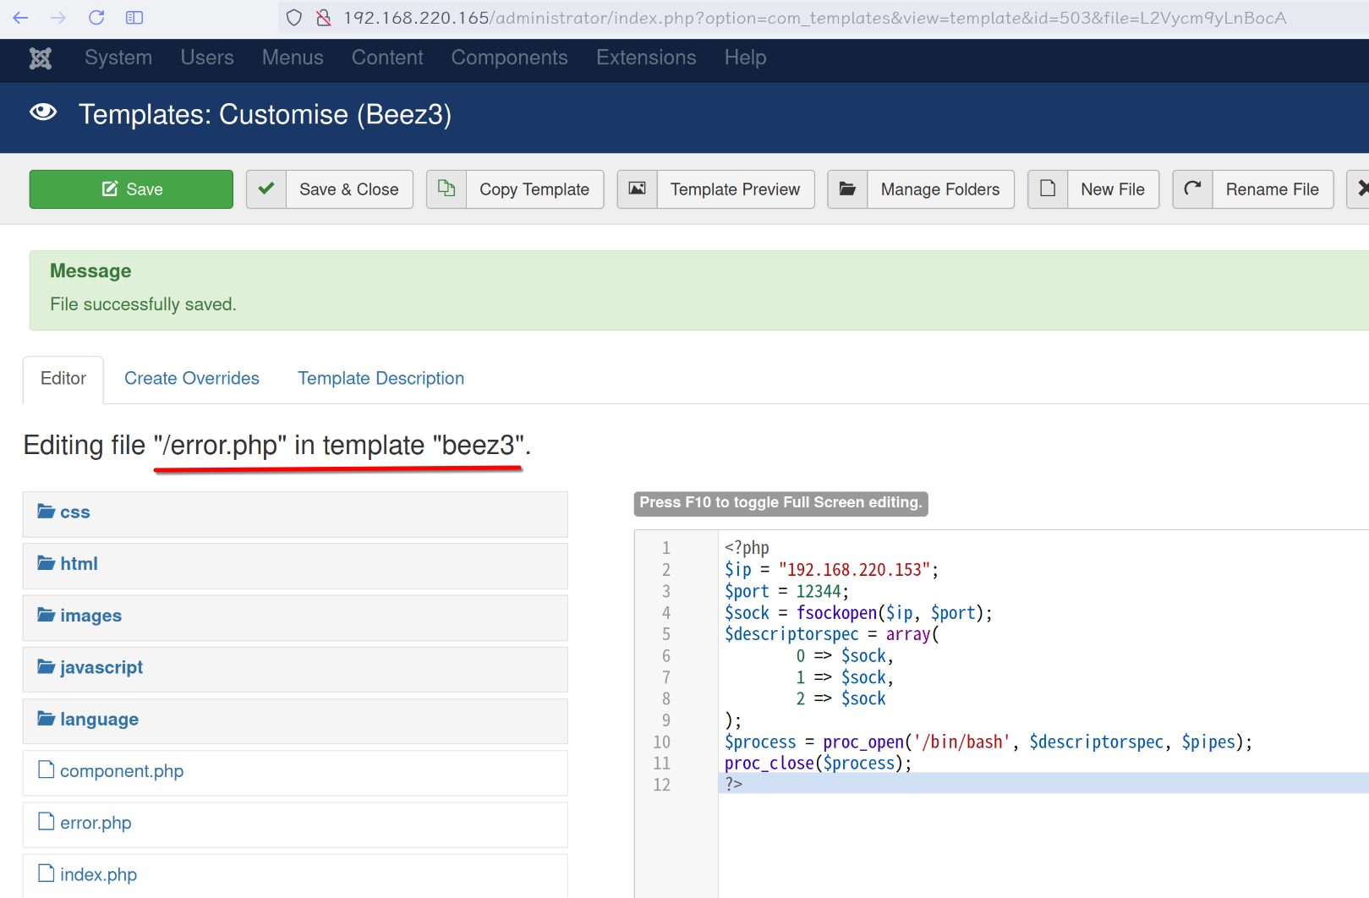Expand the javascript folder
The height and width of the screenshot is (898, 1369).
point(295,669)
